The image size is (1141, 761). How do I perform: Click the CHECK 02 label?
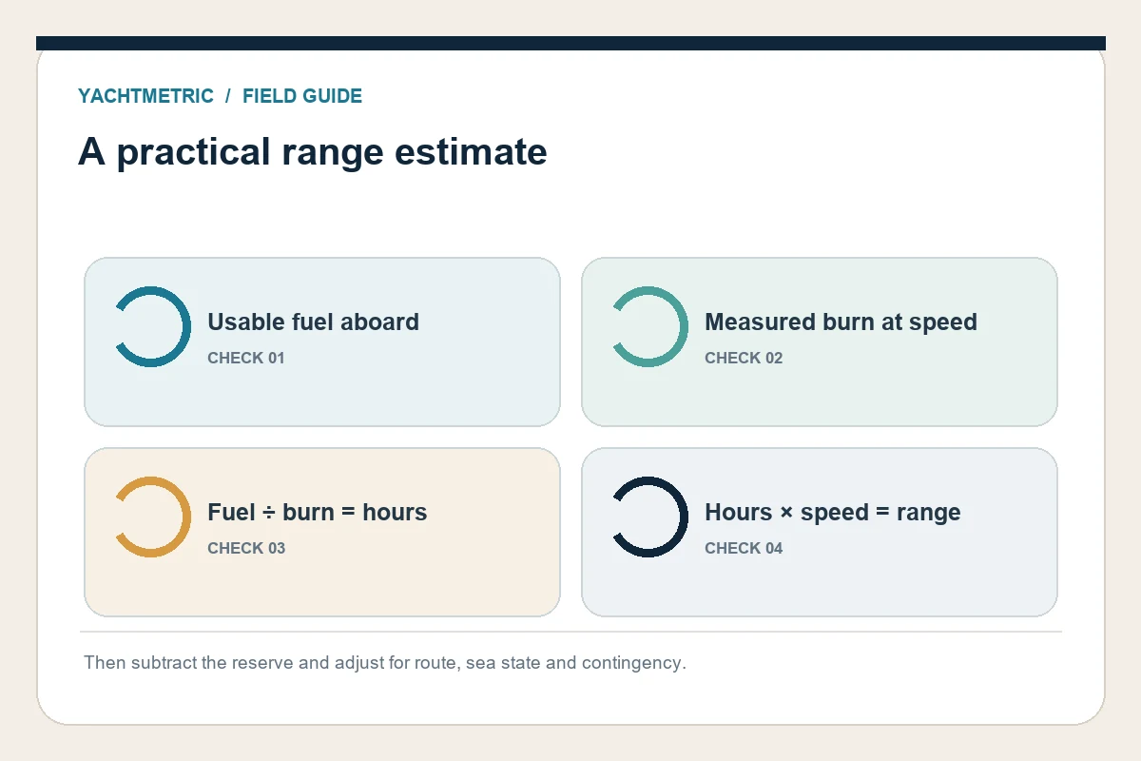(x=744, y=358)
